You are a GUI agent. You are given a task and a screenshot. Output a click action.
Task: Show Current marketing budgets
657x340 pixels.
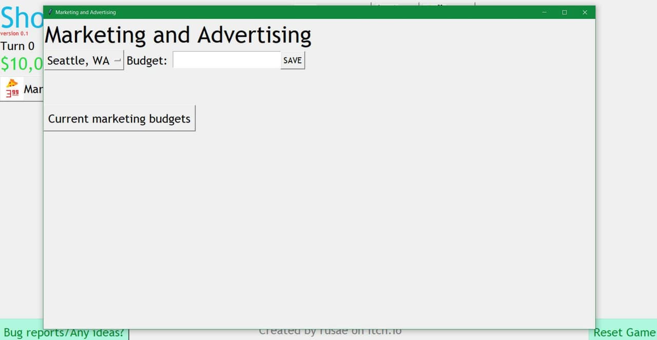119,118
